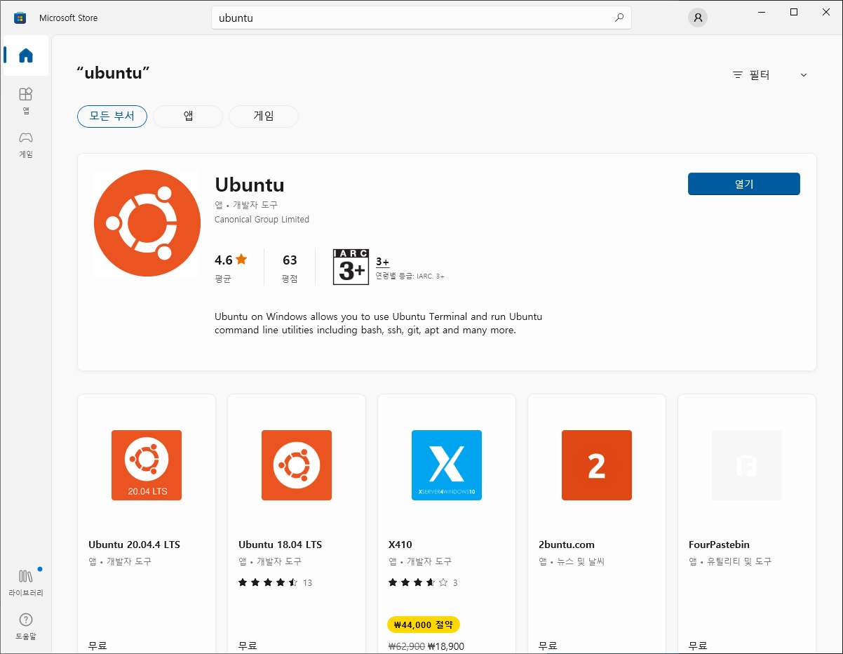Click the large Ubuntu app logo
843x654 pixels.
coord(147,223)
